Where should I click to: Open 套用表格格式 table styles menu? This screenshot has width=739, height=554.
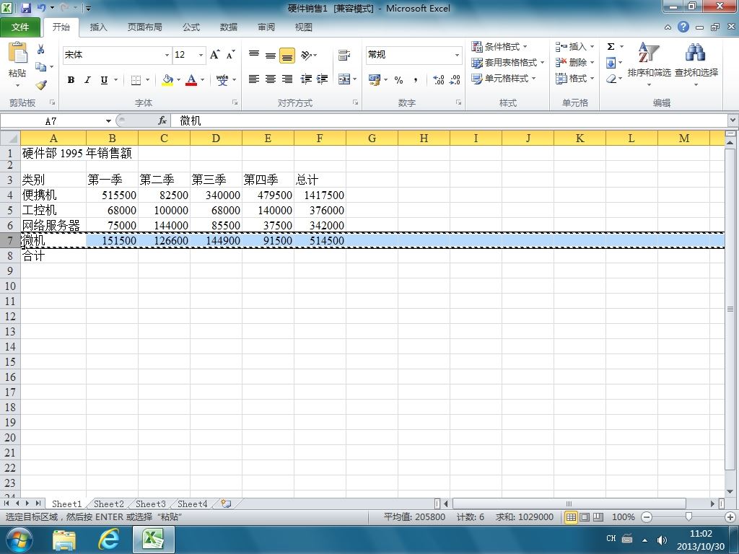[508, 62]
